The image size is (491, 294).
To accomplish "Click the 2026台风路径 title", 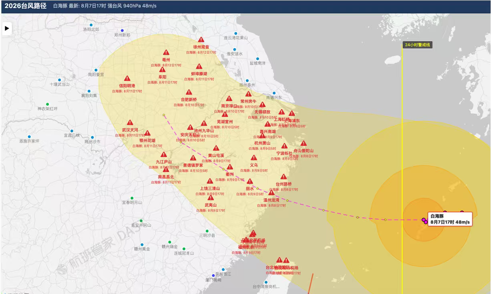I will coord(26,6).
